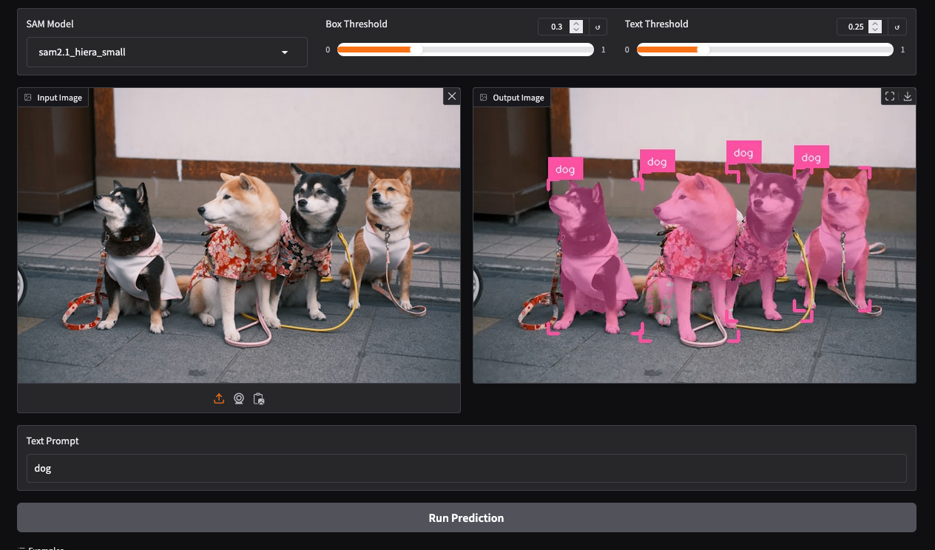Reset the Box Threshold to default
Image resolution: width=935 pixels, height=550 pixels.
tap(598, 27)
